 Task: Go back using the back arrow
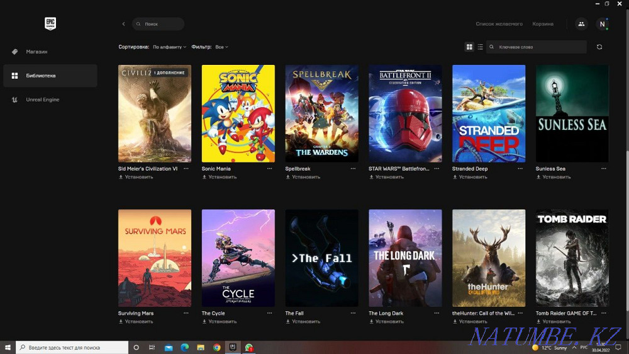click(123, 24)
